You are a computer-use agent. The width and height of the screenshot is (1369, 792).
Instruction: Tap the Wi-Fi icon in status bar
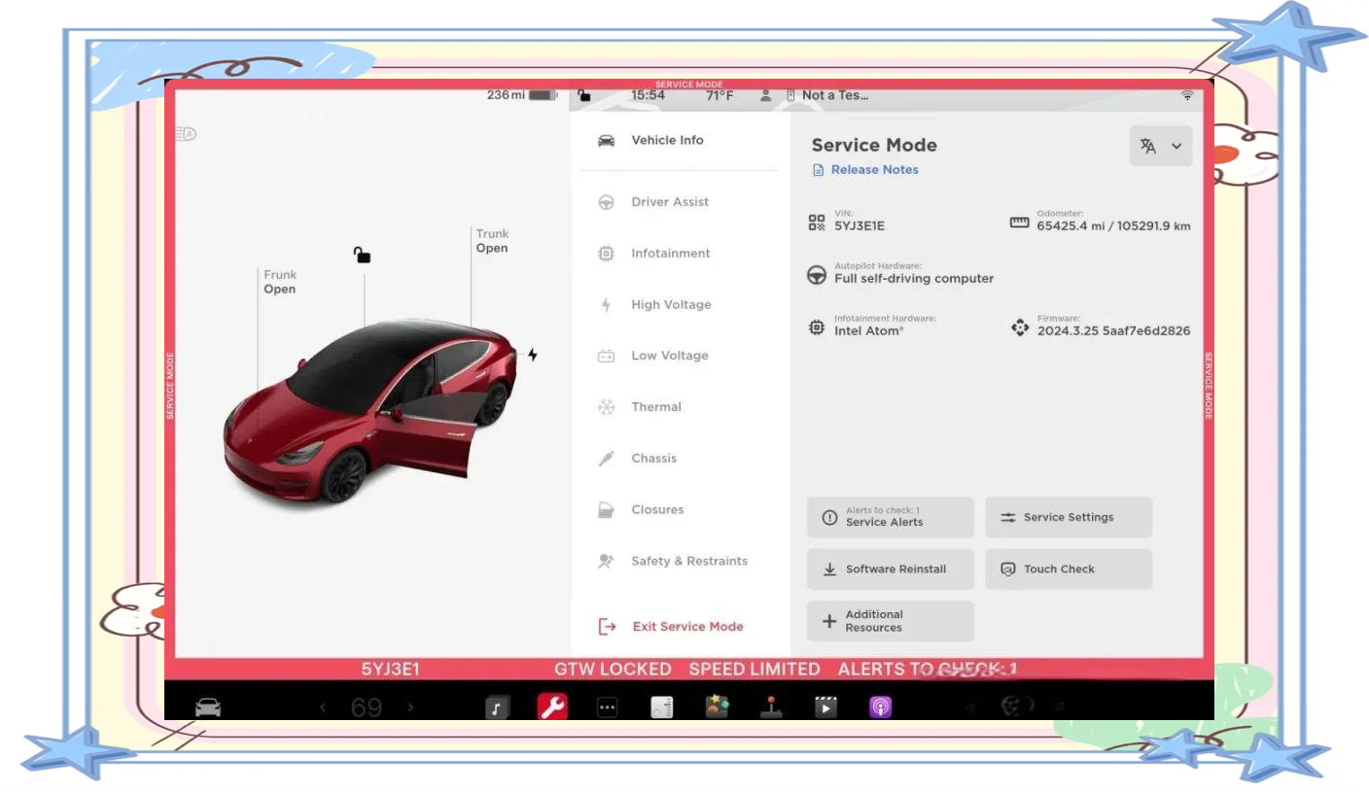(x=1186, y=95)
